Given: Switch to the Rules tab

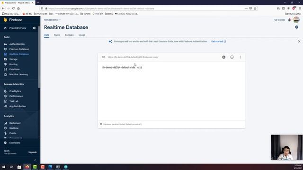Looking at the screenshot, I should 57,35.
